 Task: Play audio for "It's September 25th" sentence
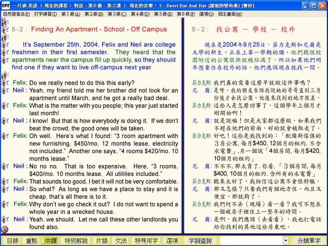[x=5, y=45]
